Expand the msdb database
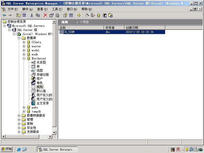This screenshot has height=153, width=204. [x=24, y=54]
